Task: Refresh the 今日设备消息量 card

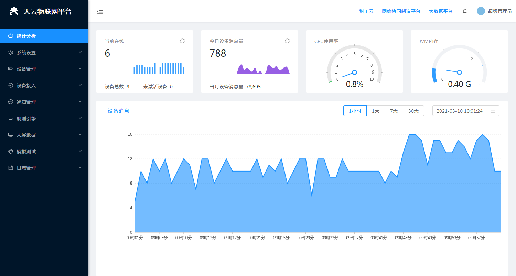Action: pyautogui.click(x=287, y=41)
